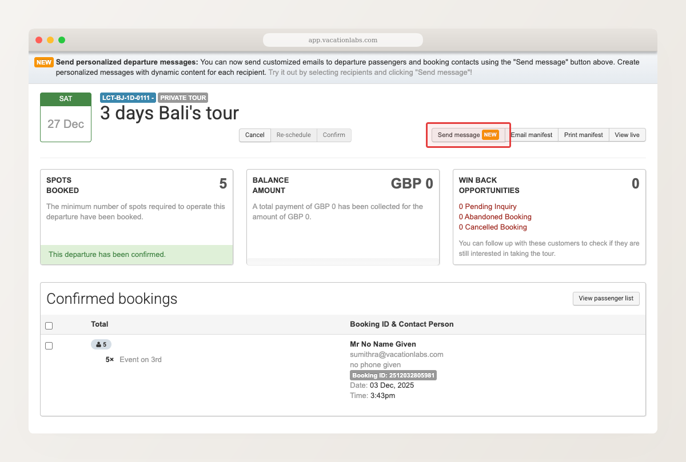The height and width of the screenshot is (462, 686).
Task: Click 0 Abandoned Booking link
Action: click(x=495, y=217)
